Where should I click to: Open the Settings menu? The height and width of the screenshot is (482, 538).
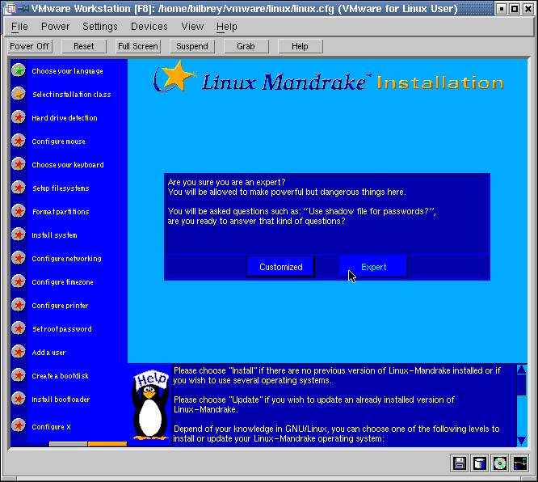click(x=100, y=27)
